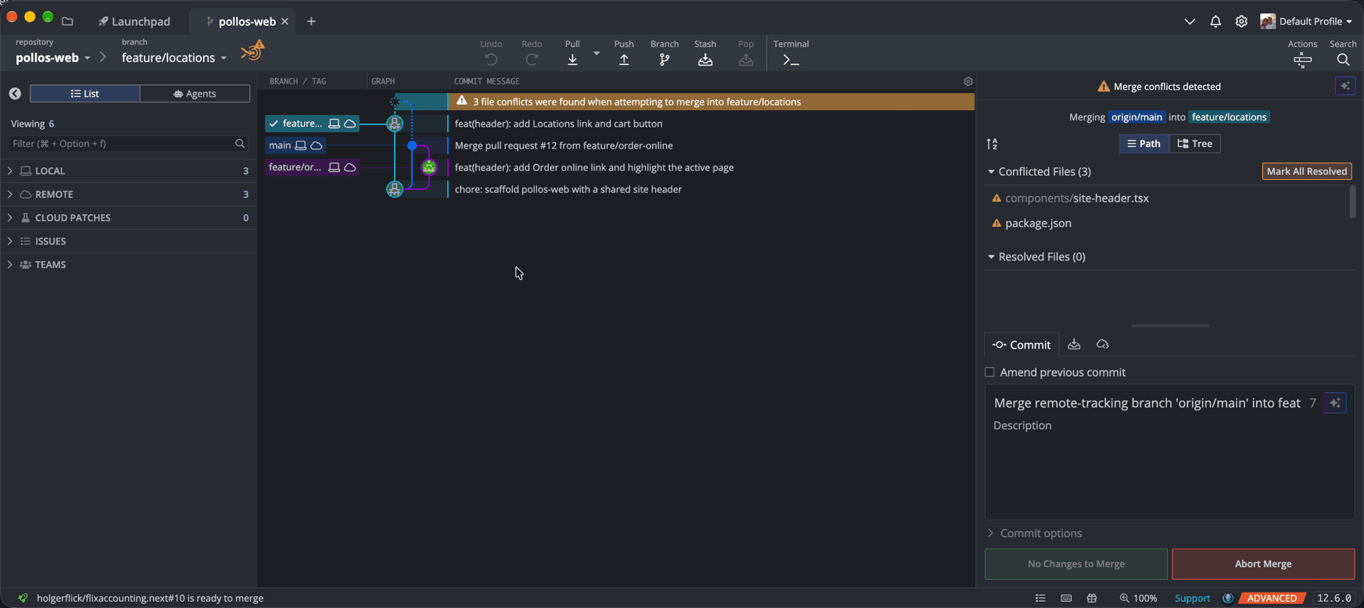
Task: Switch to the Launchpad tab
Action: point(134,21)
